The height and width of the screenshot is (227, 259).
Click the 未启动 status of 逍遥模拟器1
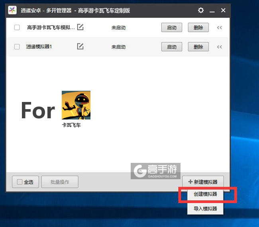[118, 47]
